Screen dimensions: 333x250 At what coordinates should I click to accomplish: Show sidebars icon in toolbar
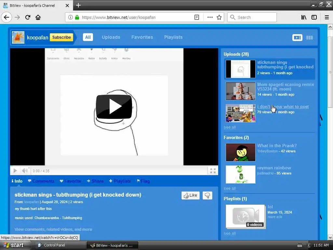click(x=314, y=17)
